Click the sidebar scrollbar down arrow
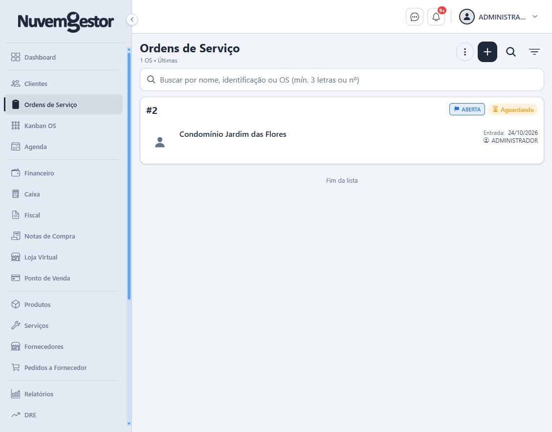 click(x=129, y=424)
